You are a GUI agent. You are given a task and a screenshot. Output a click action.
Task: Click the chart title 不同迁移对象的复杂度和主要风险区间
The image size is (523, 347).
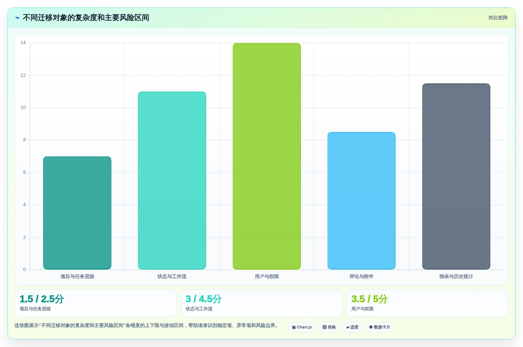86,18
